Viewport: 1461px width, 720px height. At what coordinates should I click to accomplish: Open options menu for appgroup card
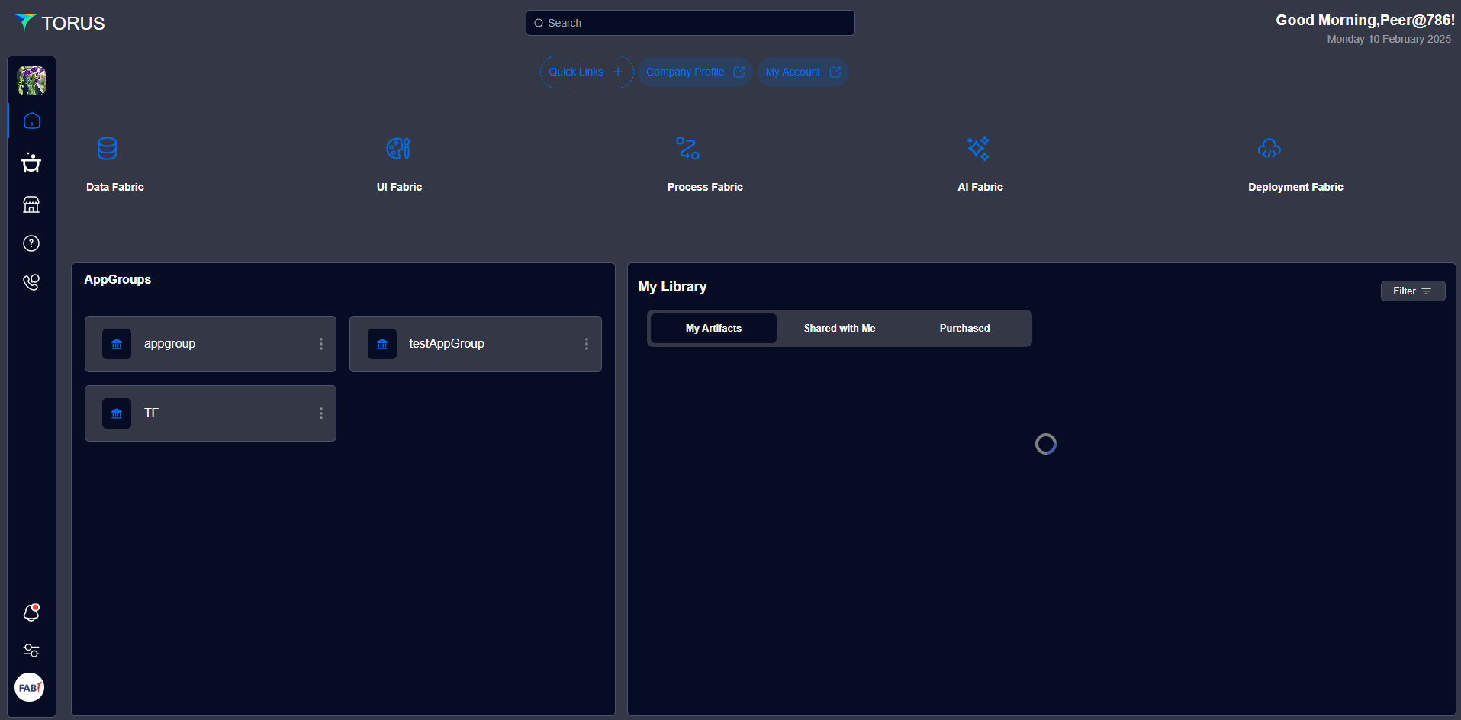[x=321, y=344]
